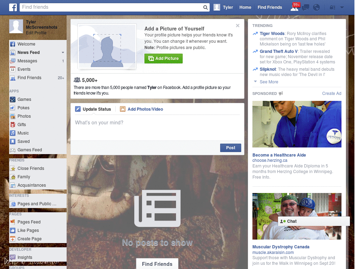Click the Pokes app icon
This screenshot has width=359, height=269.
[x=13, y=108]
